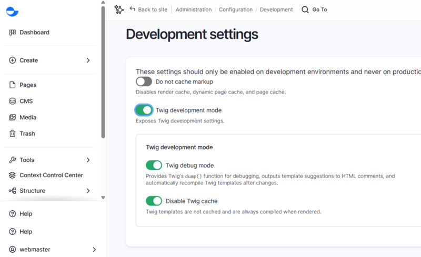
Task: Disable the Twig debug mode switch
Action: click(x=154, y=165)
